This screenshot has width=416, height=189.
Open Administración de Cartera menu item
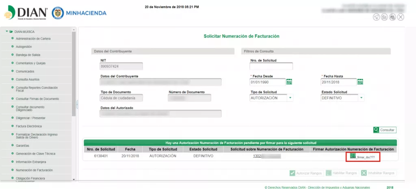pyautogui.click(x=33, y=39)
